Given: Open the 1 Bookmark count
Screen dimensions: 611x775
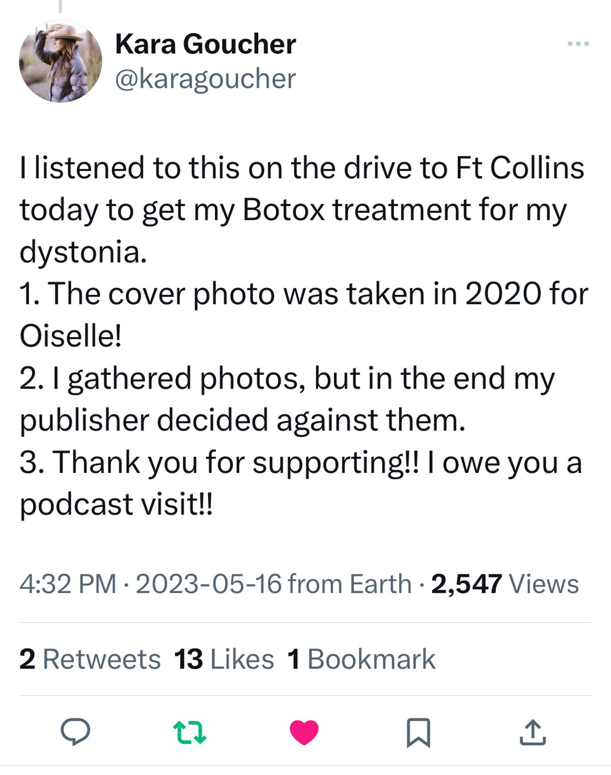Looking at the screenshot, I should [x=362, y=659].
